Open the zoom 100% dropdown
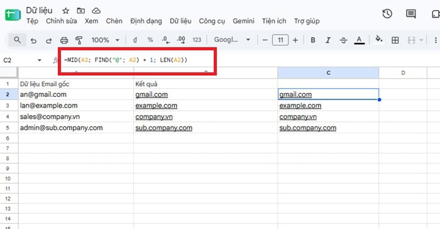 tap(105, 40)
